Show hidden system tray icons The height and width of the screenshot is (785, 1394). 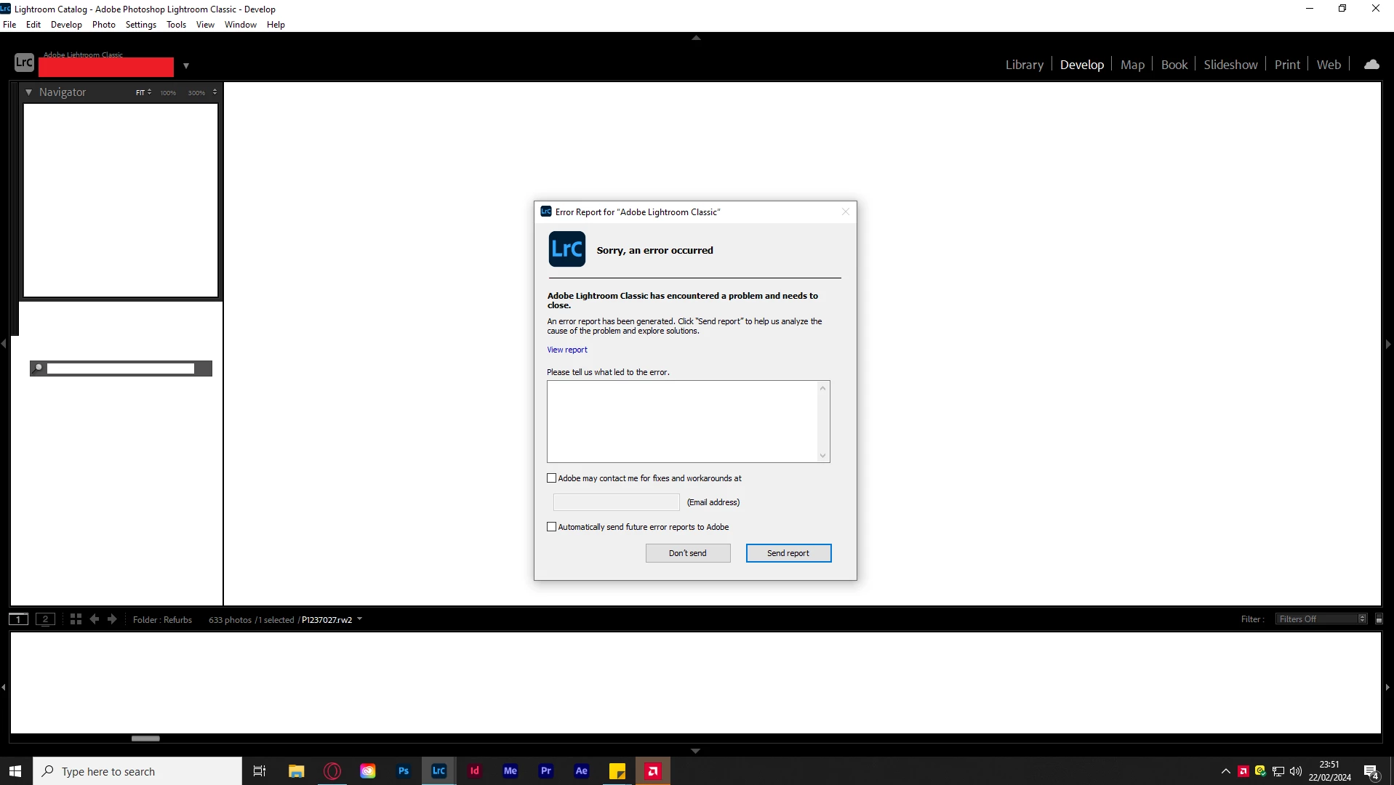click(x=1226, y=771)
